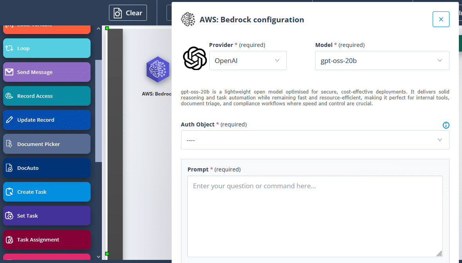Click the sidebar vertical scrollbar thumb
This screenshot has height=263, width=462.
98,111
